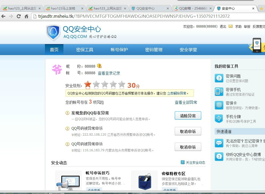Click the chat bubble icon for 无法改密
The width and height of the screenshot is (265, 194).
coord(219,143)
